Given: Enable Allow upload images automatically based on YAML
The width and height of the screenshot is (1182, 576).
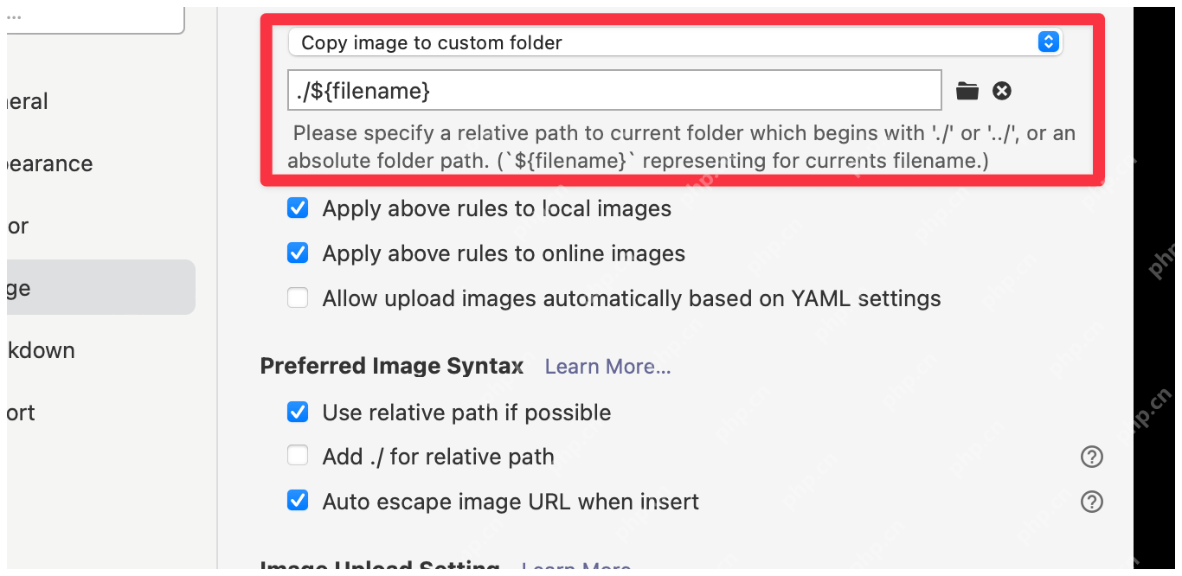Looking at the screenshot, I should click(x=298, y=298).
